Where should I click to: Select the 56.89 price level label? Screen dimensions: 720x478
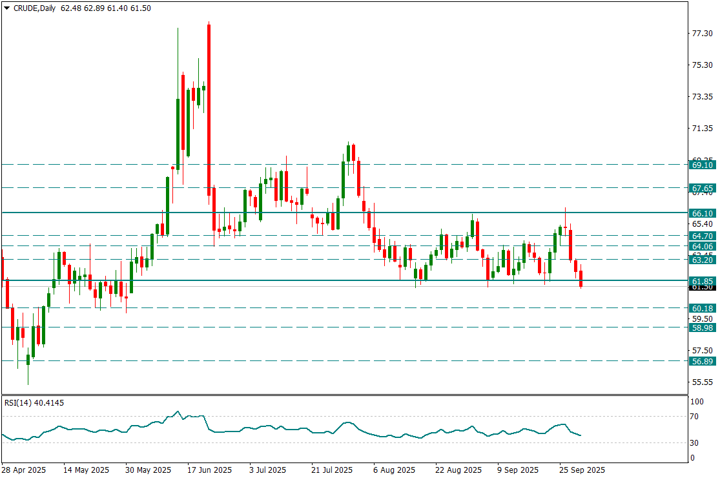point(701,362)
